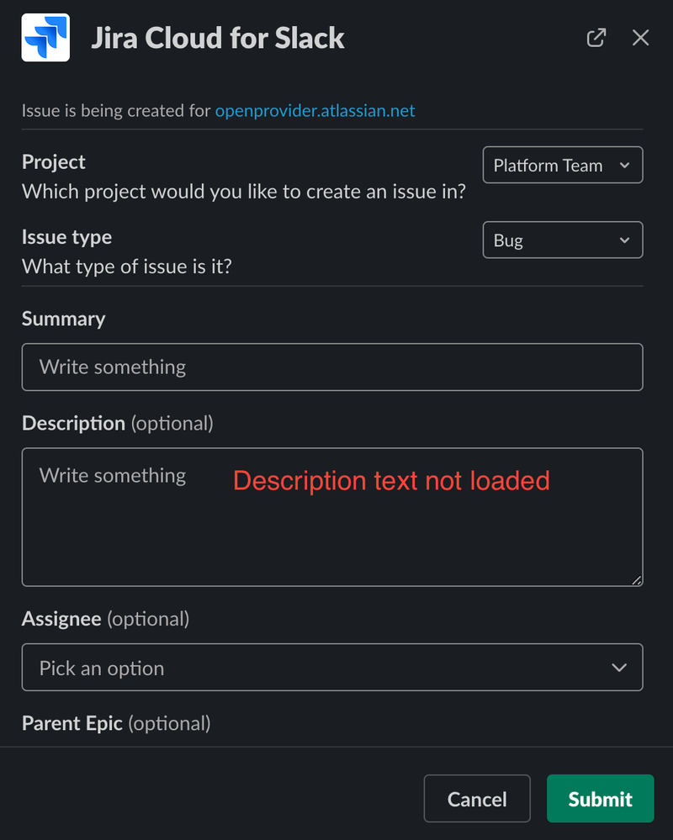
Task: Click the Assignee (optional) label
Action: [x=105, y=619]
